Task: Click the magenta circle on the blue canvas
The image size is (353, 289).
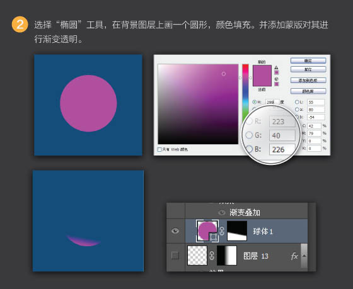Action: 88,103
